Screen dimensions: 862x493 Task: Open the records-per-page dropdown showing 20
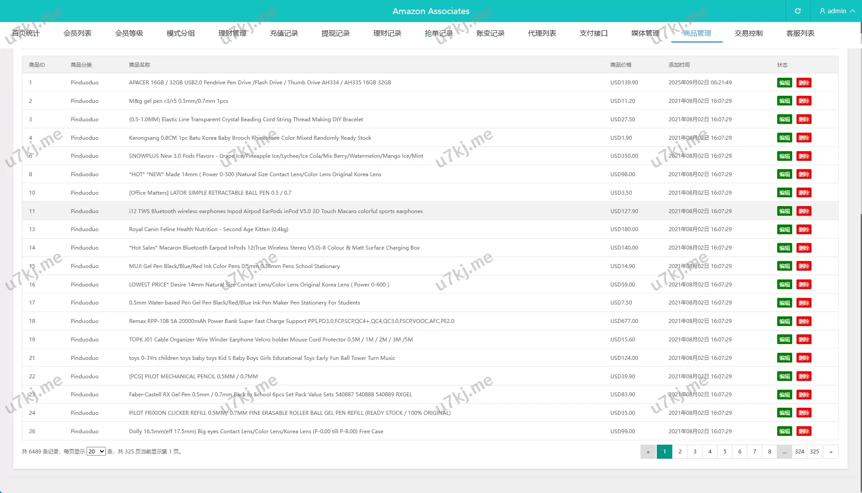(x=96, y=451)
